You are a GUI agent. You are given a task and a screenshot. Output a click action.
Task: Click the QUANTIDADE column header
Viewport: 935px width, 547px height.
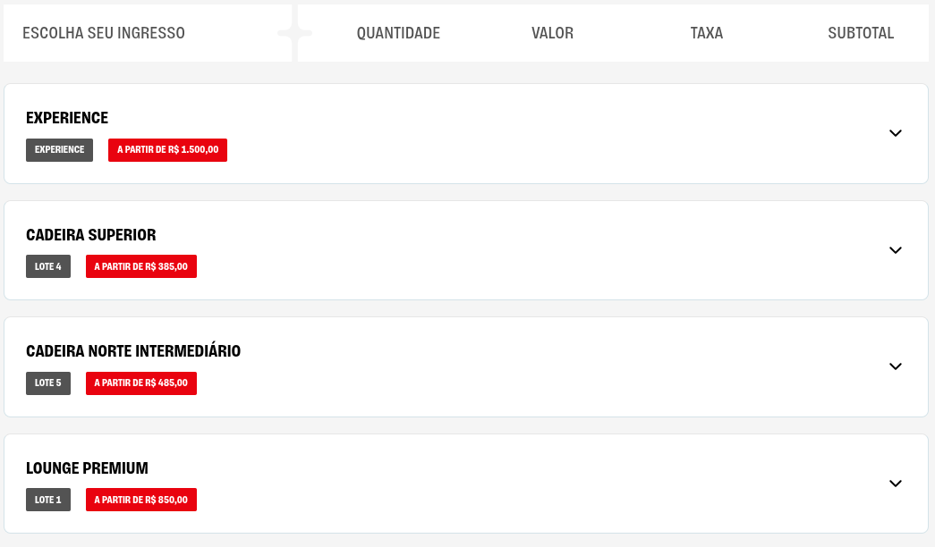398,33
